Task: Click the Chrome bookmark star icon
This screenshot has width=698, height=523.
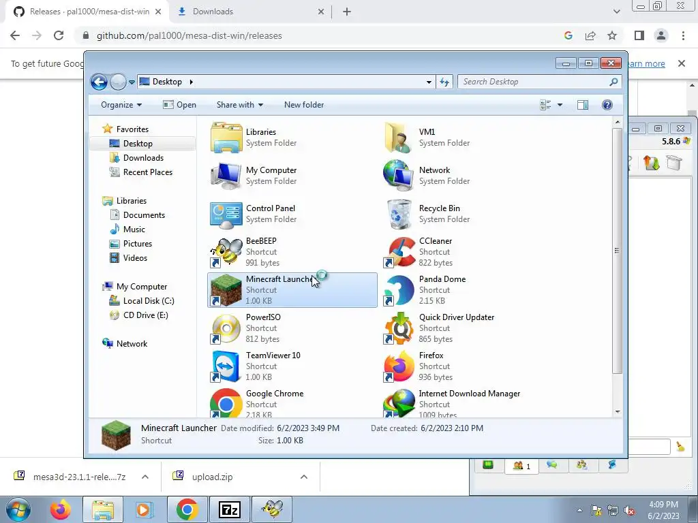Action: point(612,35)
